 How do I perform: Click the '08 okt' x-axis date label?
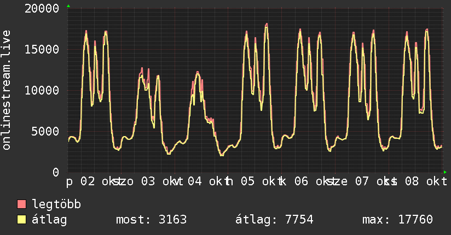426,181
